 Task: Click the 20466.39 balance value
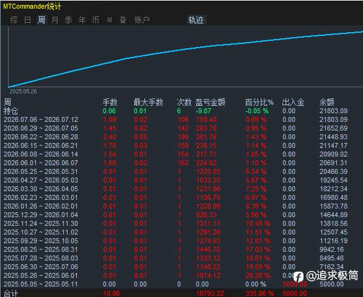click(x=334, y=171)
